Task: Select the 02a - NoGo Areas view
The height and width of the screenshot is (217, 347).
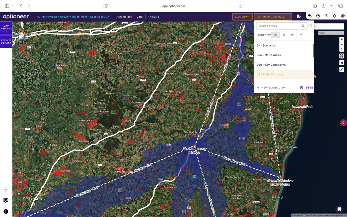Action: click(x=283, y=55)
